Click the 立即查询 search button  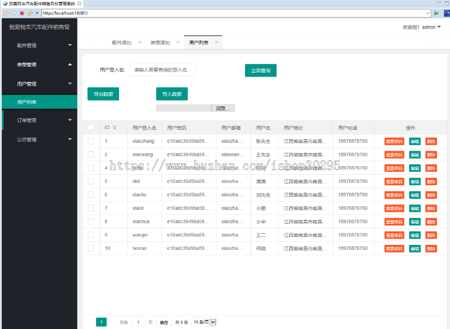click(x=260, y=70)
